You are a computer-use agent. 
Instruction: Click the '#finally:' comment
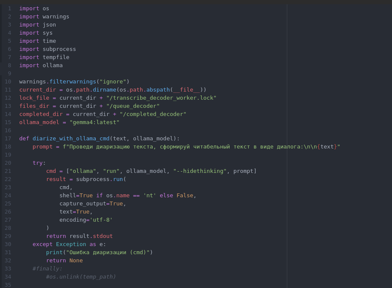pyautogui.click(x=47, y=269)
